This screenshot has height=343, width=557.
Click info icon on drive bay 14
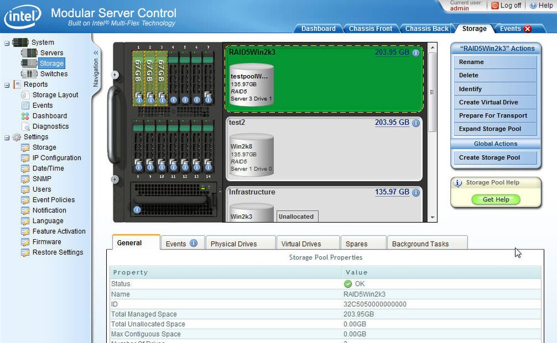pyautogui.click(x=208, y=167)
